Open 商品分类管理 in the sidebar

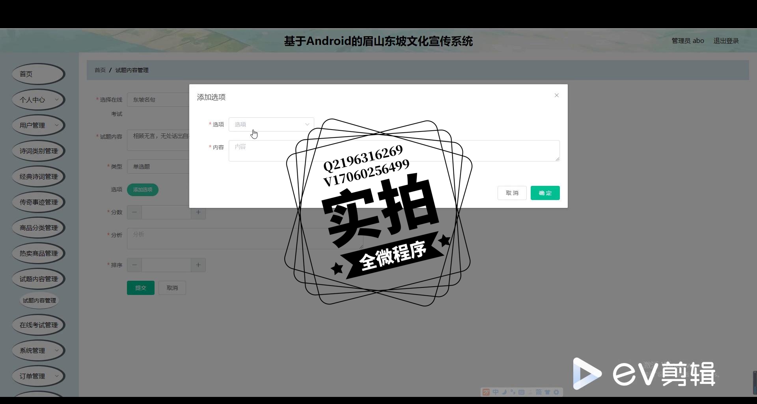click(38, 228)
